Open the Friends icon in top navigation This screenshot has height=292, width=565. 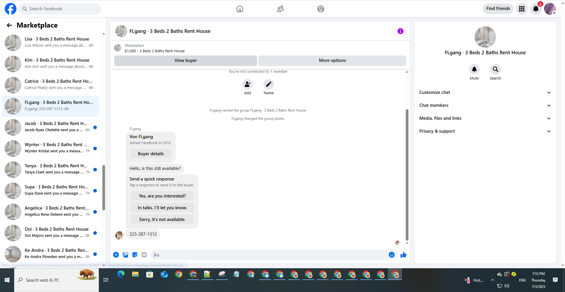click(280, 9)
